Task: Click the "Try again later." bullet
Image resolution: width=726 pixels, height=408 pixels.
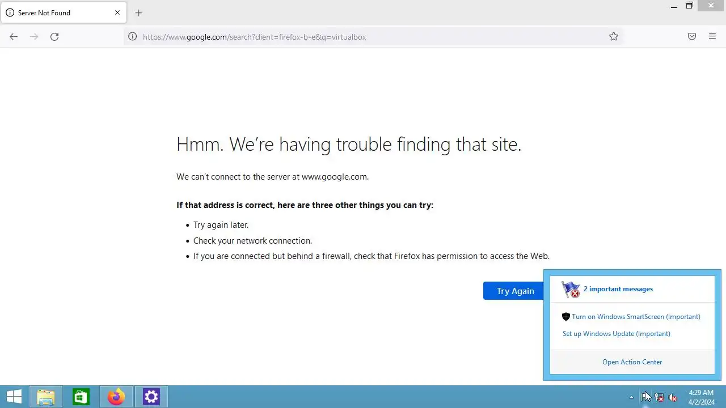Action: [221, 225]
